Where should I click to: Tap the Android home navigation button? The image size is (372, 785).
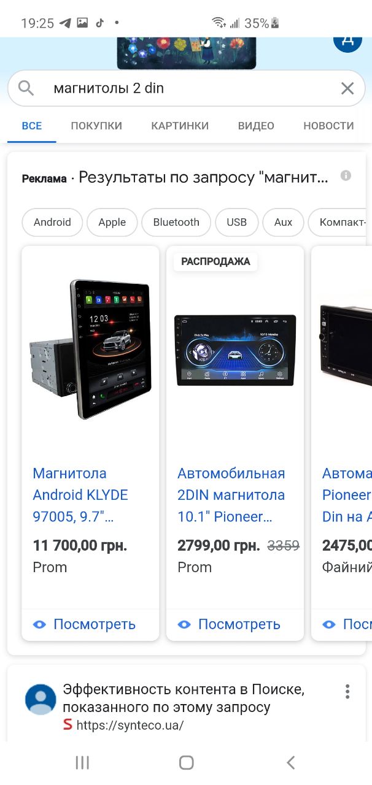[x=186, y=762]
